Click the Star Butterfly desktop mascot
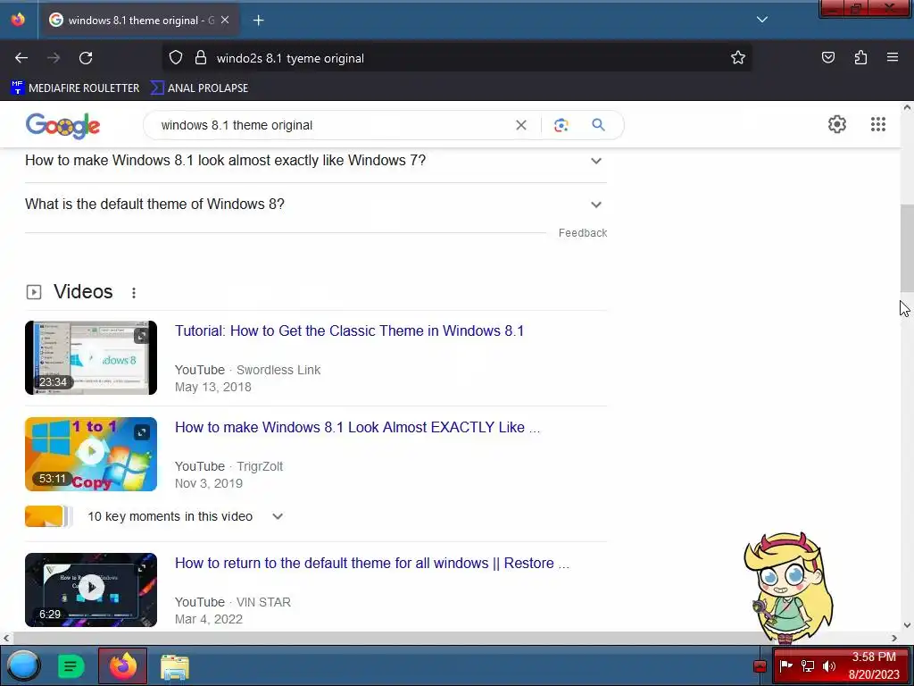The height and width of the screenshot is (686, 914). click(x=788, y=586)
